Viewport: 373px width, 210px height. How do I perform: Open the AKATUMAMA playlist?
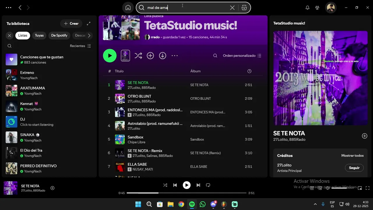pyautogui.click(x=49, y=91)
